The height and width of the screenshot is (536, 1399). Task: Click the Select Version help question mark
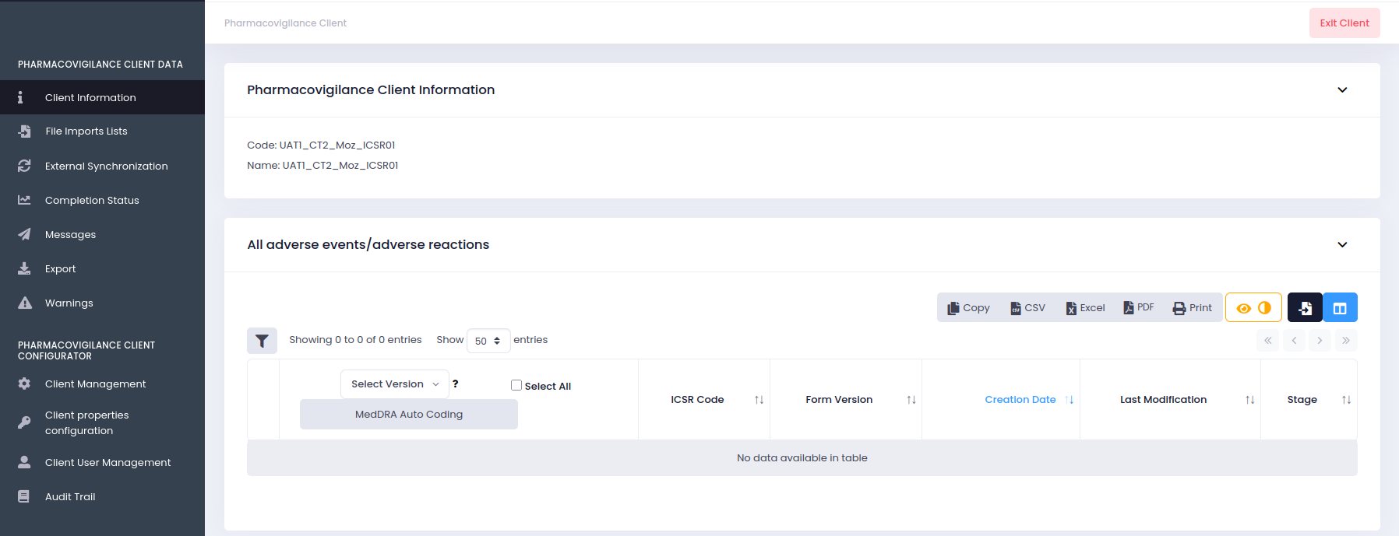[456, 384]
